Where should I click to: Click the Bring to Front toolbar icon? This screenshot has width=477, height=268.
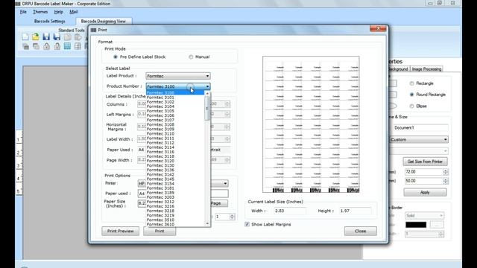pyautogui.click(x=25, y=46)
